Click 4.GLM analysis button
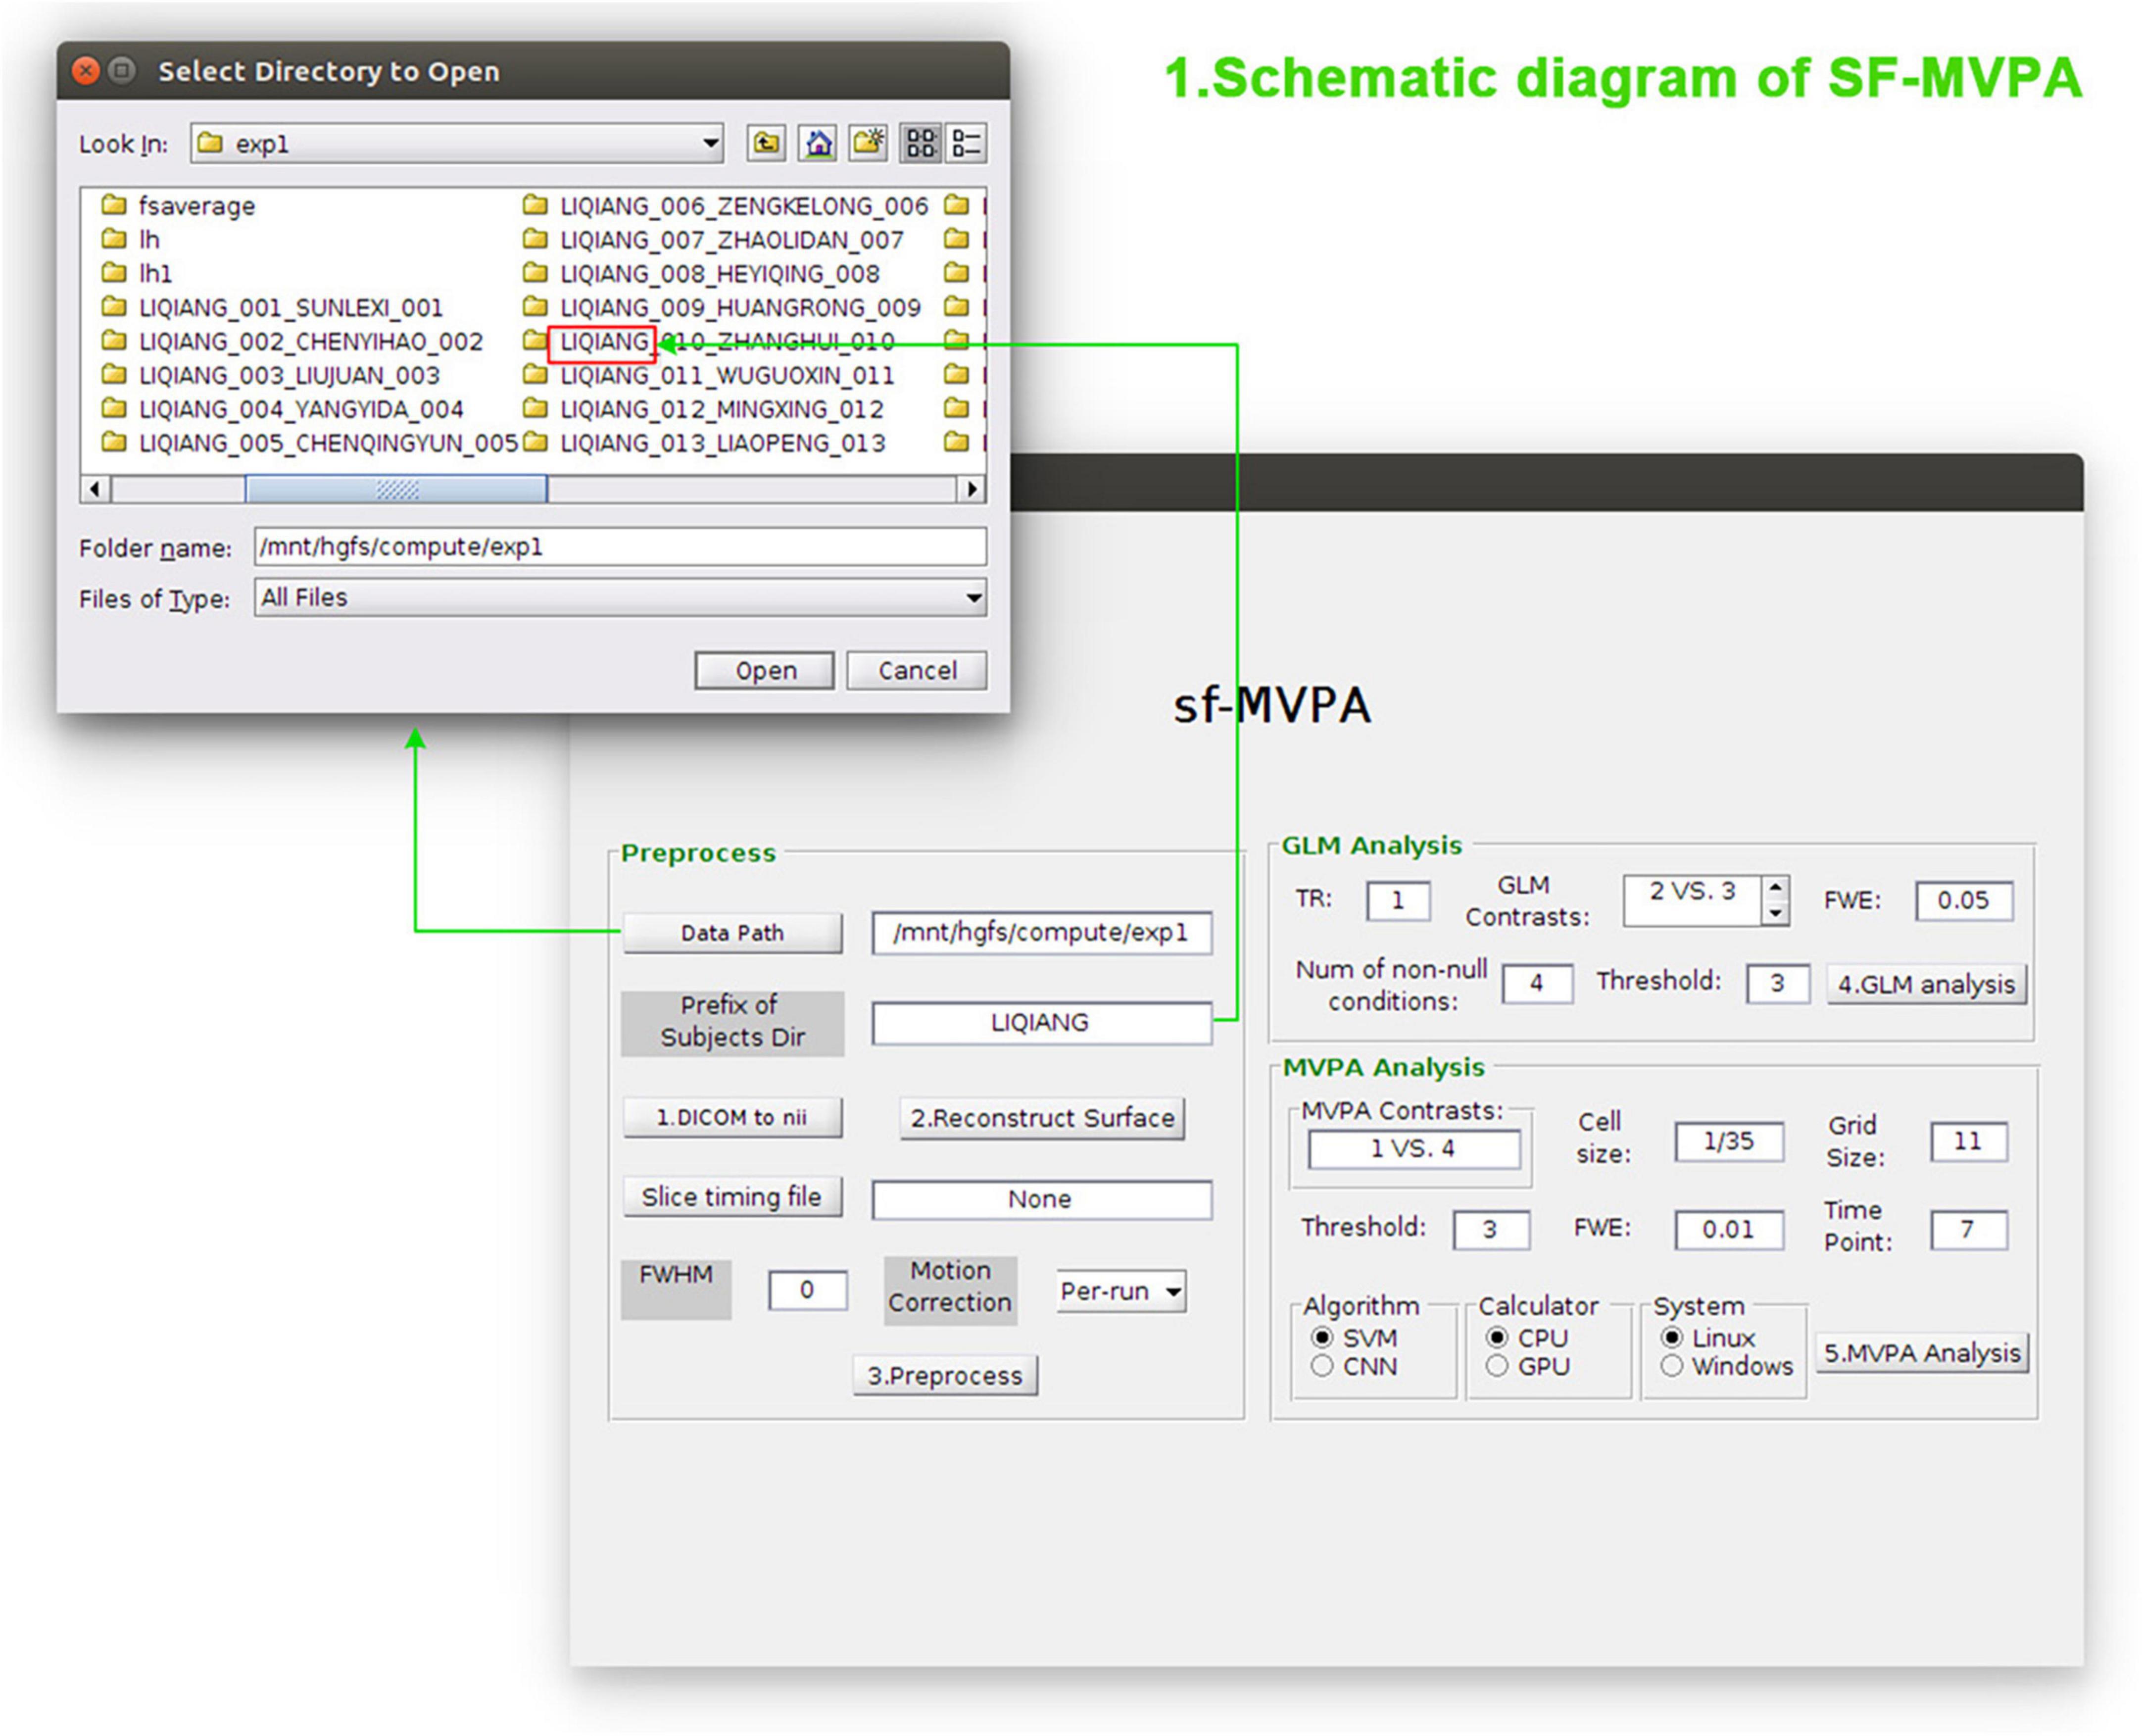This screenshot has width=2142, height=1736. pyautogui.click(x=1926, y=985)
